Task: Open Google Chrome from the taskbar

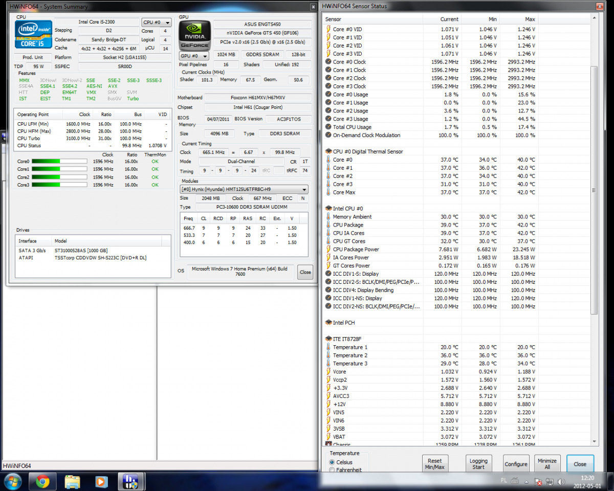Action: 42,481
